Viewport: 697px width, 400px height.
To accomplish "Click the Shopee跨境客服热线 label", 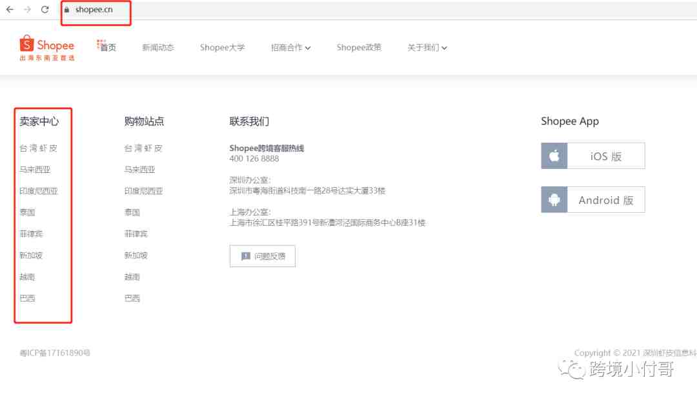I will point(267,148).
